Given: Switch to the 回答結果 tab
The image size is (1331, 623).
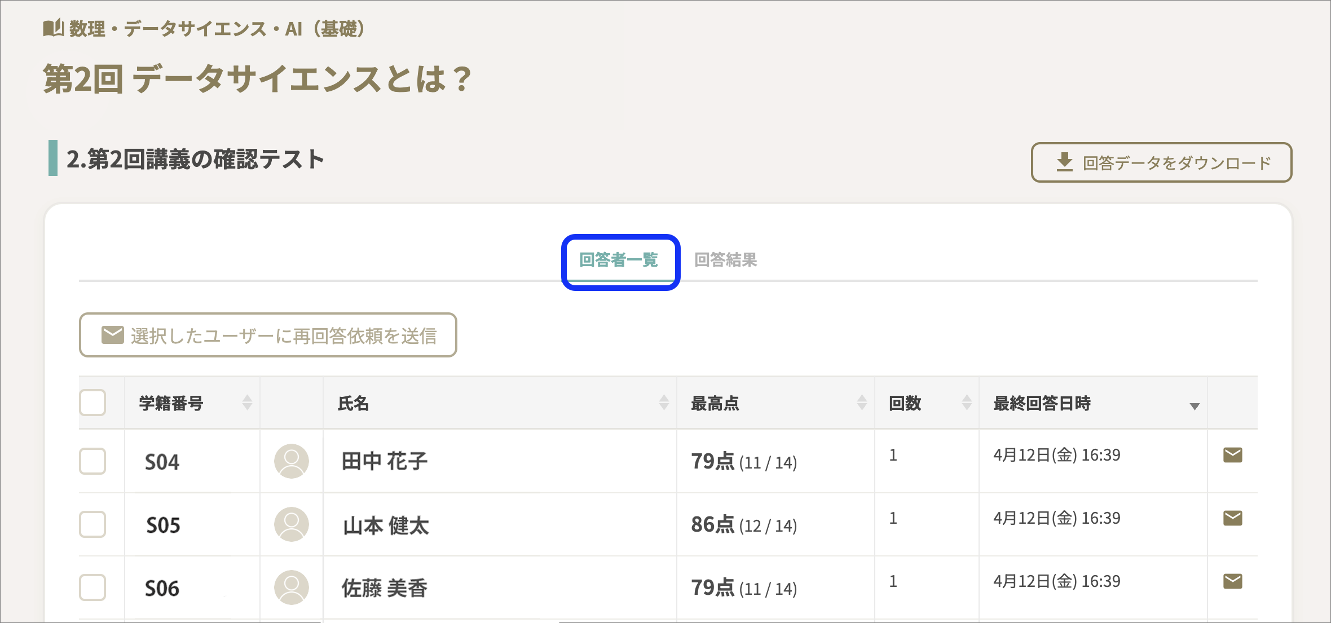Looking at the screenshot, I should coord(725,260).
